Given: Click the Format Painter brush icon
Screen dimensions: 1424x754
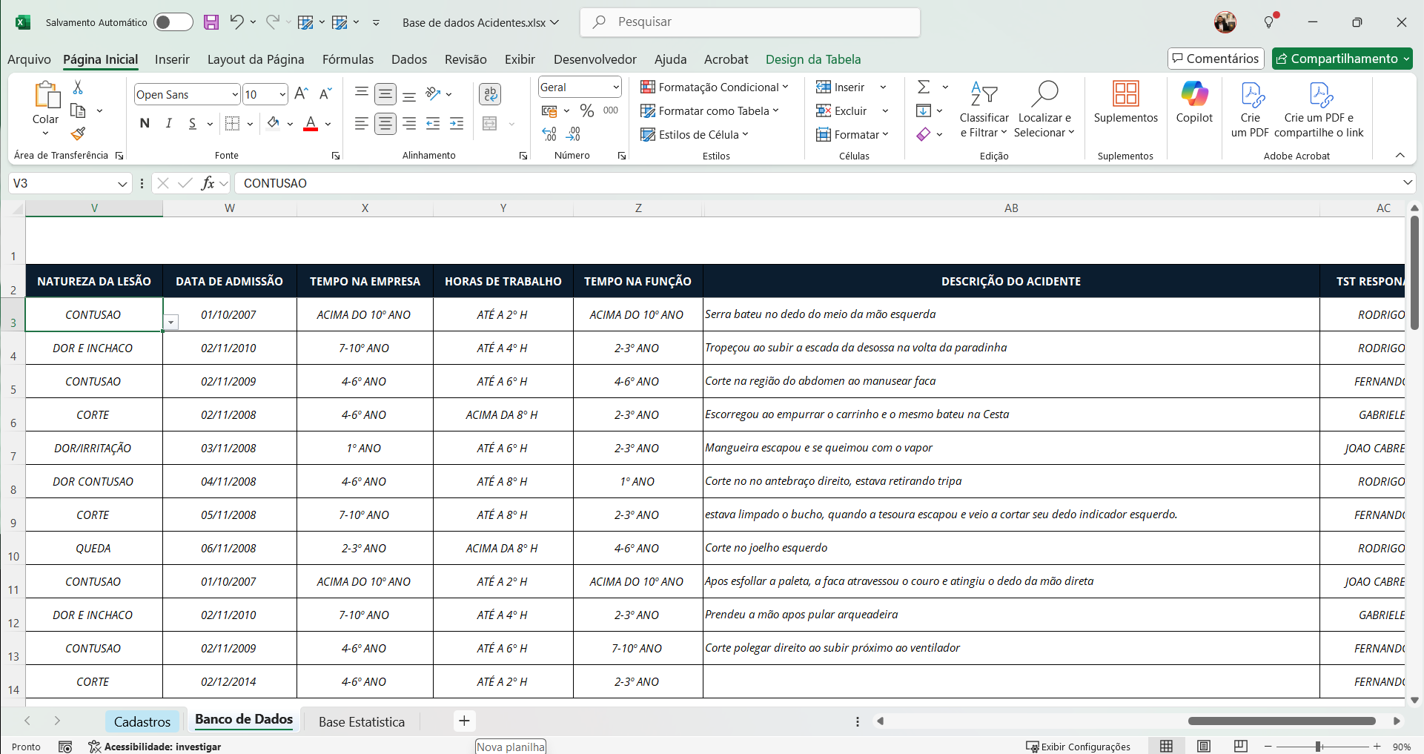Looking at the screenshot, I should pos(78,133).
